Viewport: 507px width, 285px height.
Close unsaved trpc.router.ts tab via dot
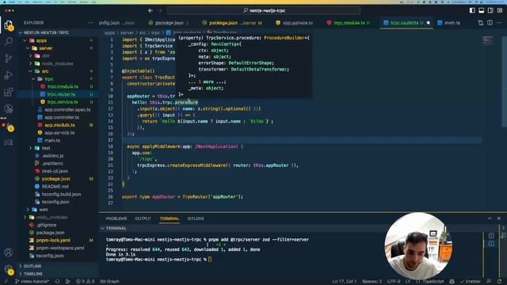[x=429, y=23]
